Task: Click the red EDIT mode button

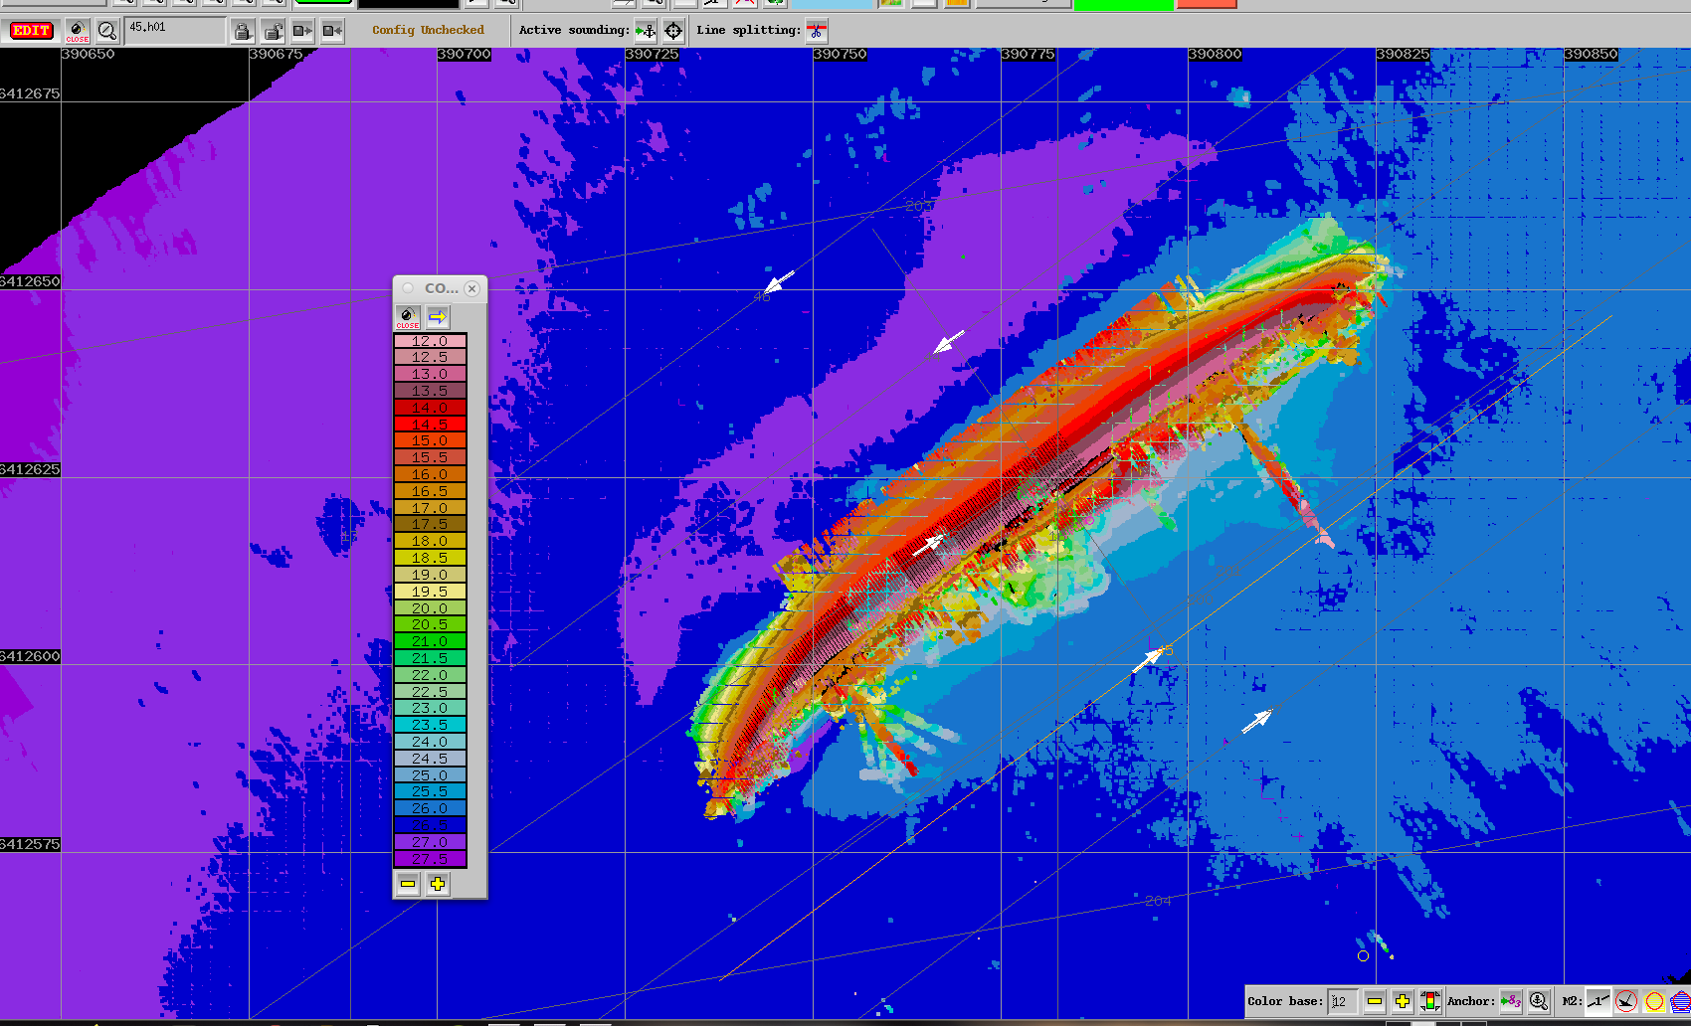Action: click(31, 31)
